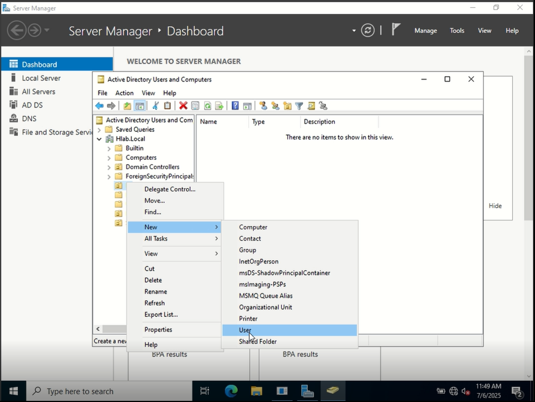
Task: Click the taskbar clock showing 11:49 AM
Action: pos(489,391)
